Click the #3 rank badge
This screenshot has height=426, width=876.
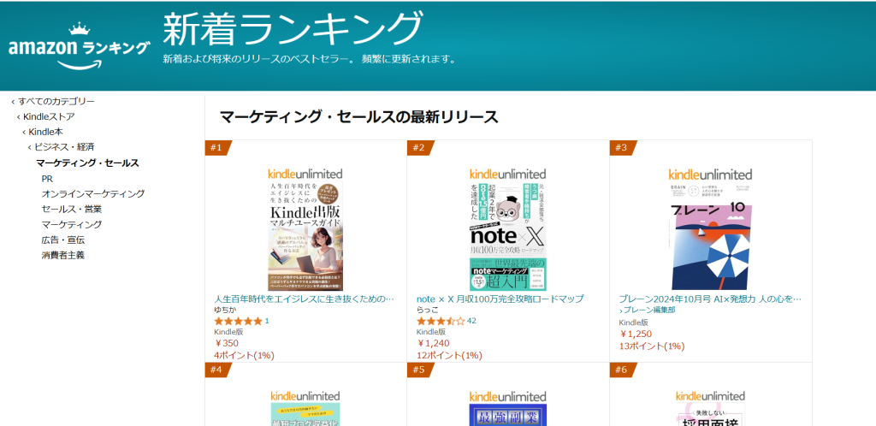click(621, 148)
